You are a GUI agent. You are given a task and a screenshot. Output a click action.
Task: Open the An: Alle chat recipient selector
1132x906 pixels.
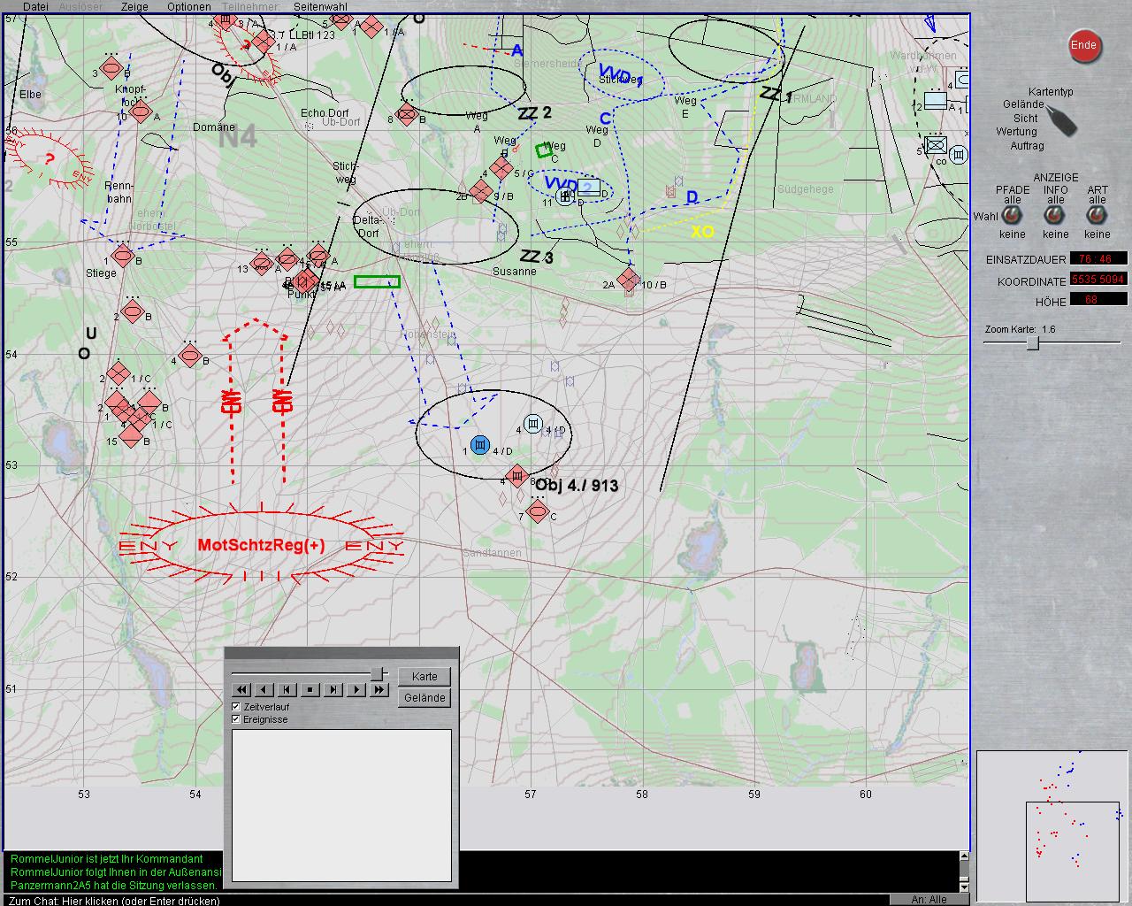click(929, 899)
